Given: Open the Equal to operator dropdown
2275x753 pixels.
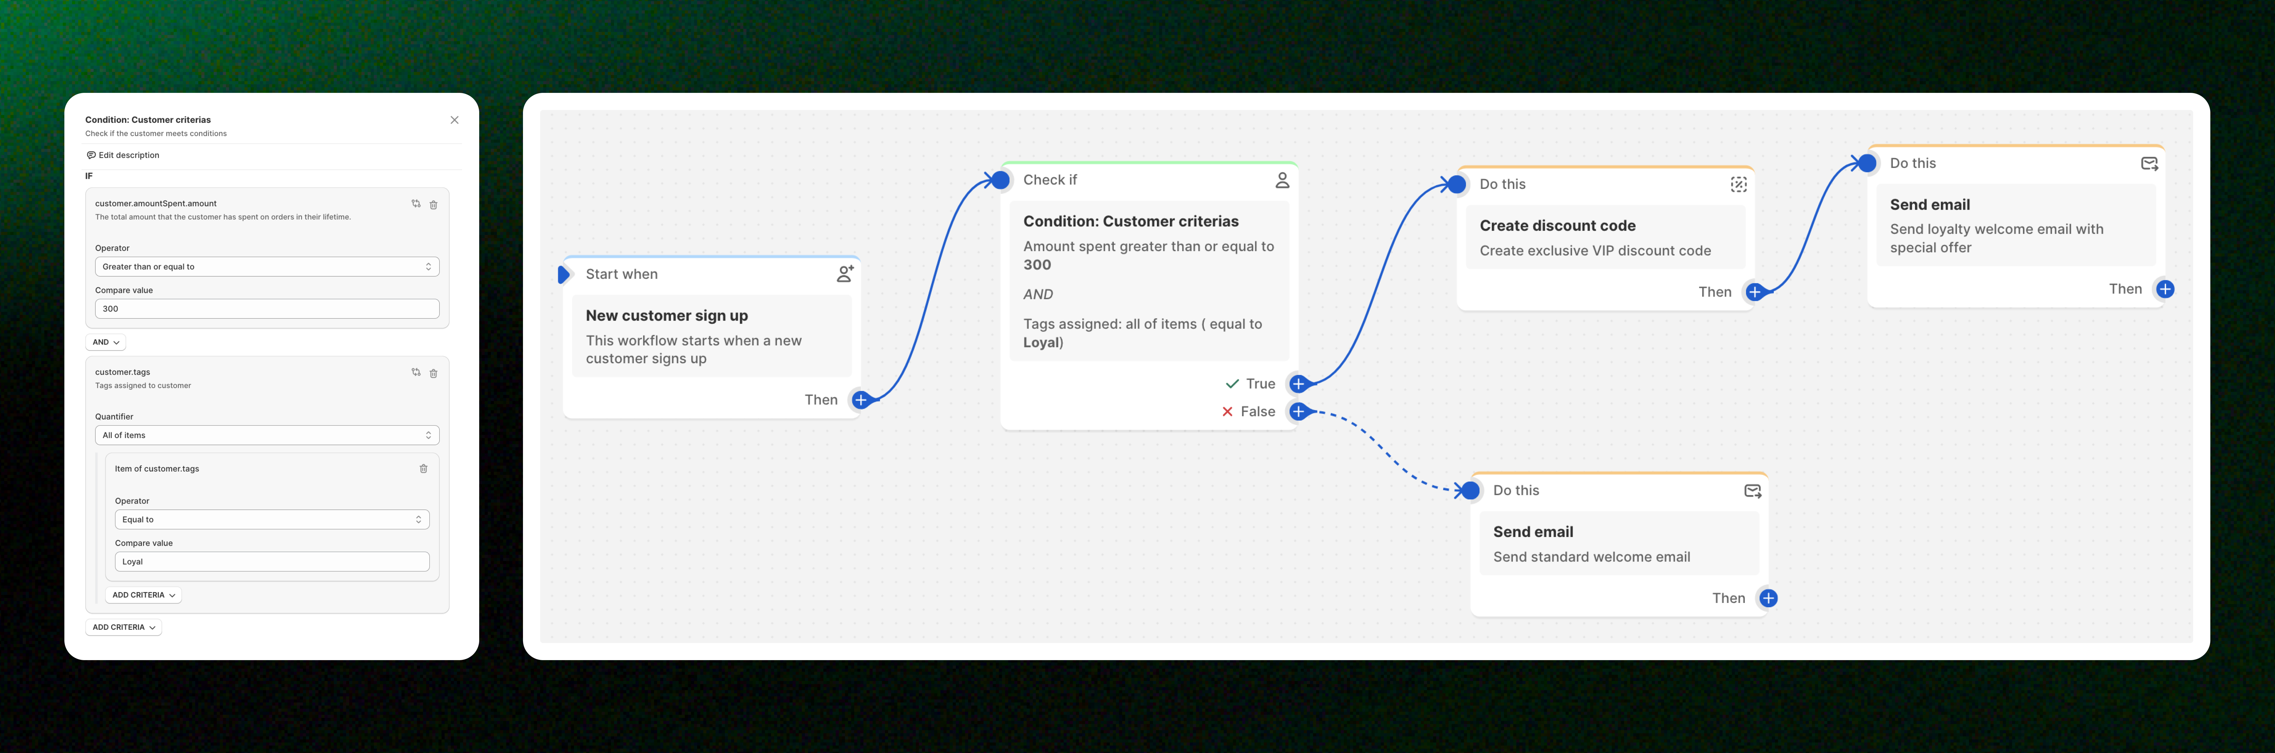Looking at the screenshot, I should click(272, 519).
